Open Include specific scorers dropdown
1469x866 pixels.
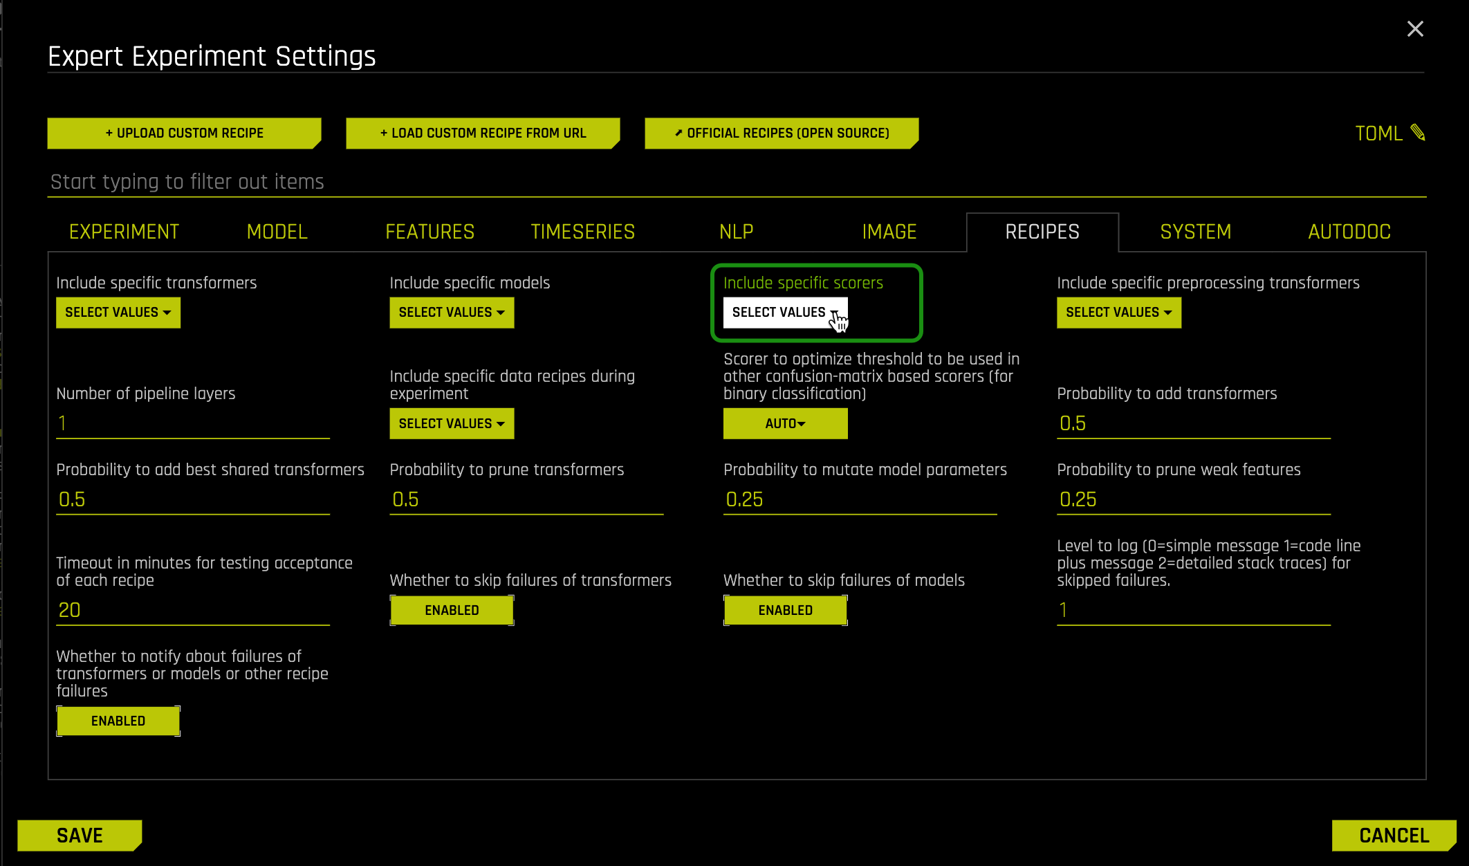click(785, 313)
